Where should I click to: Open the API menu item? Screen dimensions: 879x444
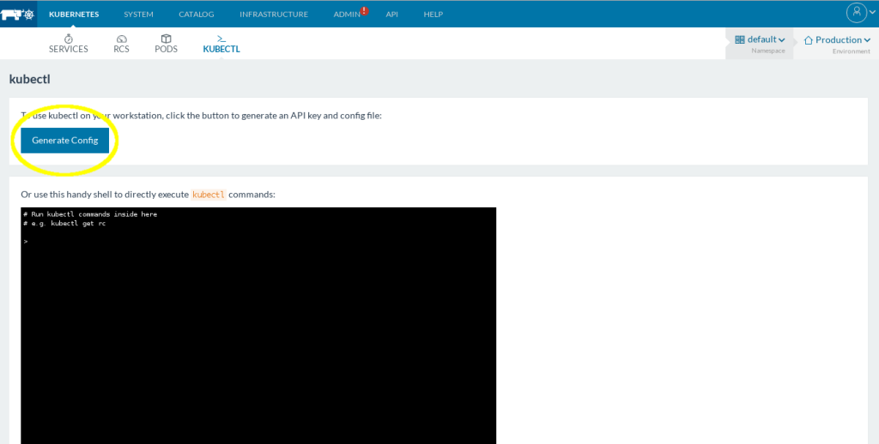pos(391,14)
